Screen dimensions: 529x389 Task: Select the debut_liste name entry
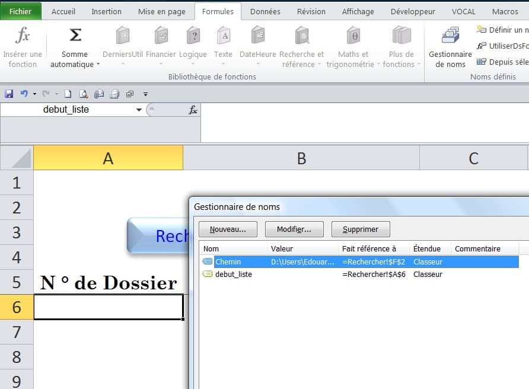pos(233,275)
